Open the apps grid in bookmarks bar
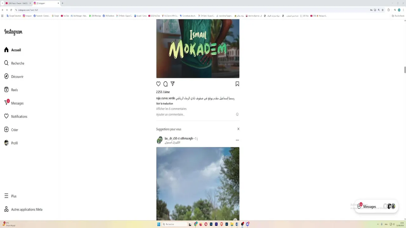This screenshot has height=228, width=406. coord(2,16)
